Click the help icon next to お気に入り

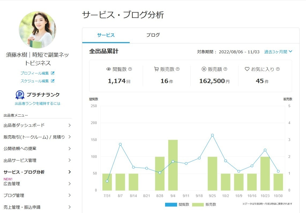(x=278, y=69)
